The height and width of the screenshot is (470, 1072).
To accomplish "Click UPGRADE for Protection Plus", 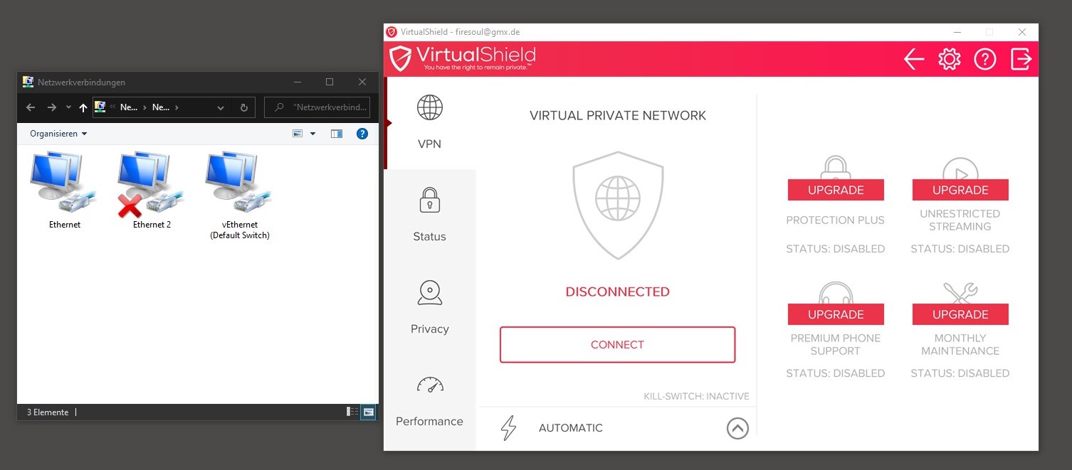I will point(836,190).
